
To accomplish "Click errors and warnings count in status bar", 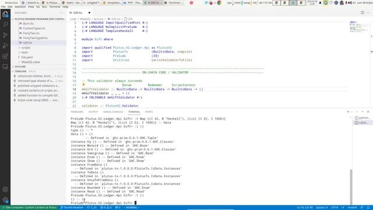I will pos(106,208).
